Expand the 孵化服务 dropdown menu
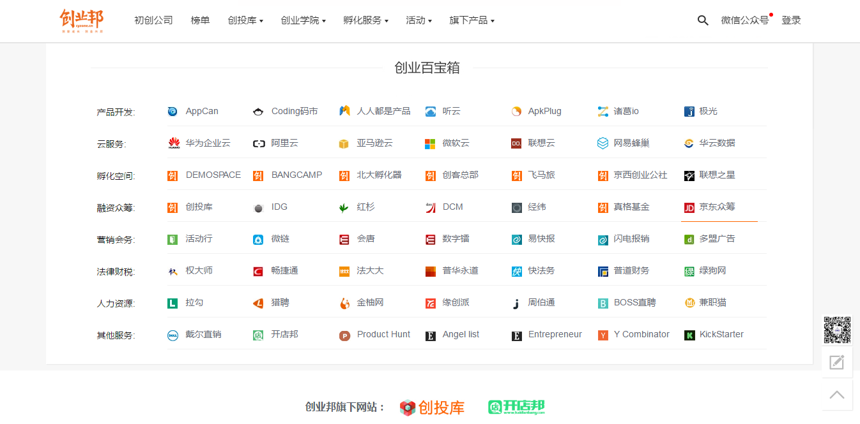The height and width of the screenshot is (424, 860). click(x=365, y=20)
